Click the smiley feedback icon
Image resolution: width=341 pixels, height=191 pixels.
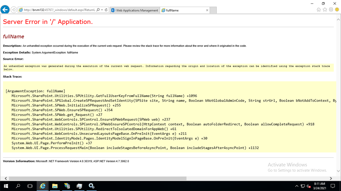pos(337,10)
